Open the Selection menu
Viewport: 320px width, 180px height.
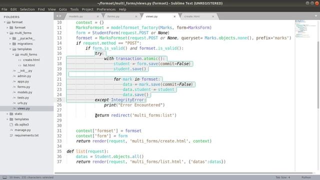tap(27, 9)
